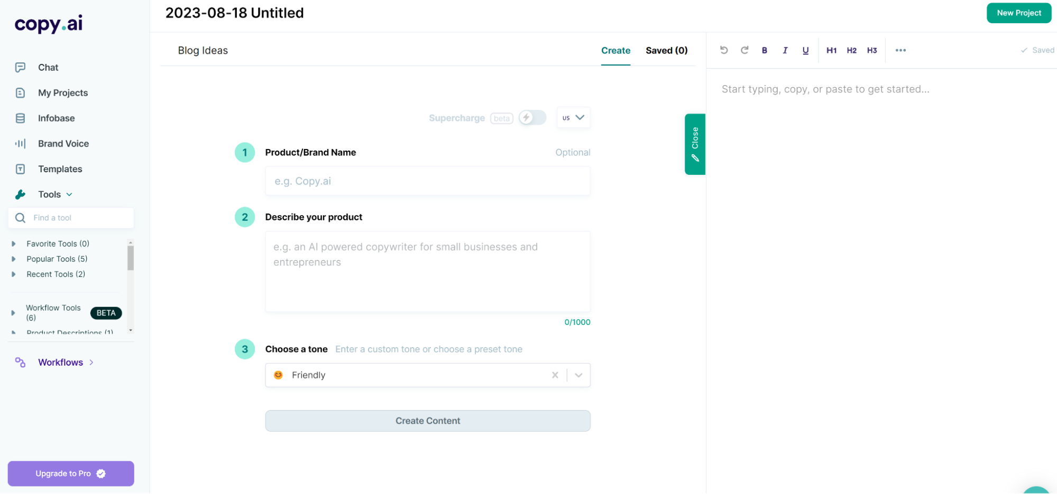Apply italic formatting in the editor
1057x494 pixels.
pos(785,50)
